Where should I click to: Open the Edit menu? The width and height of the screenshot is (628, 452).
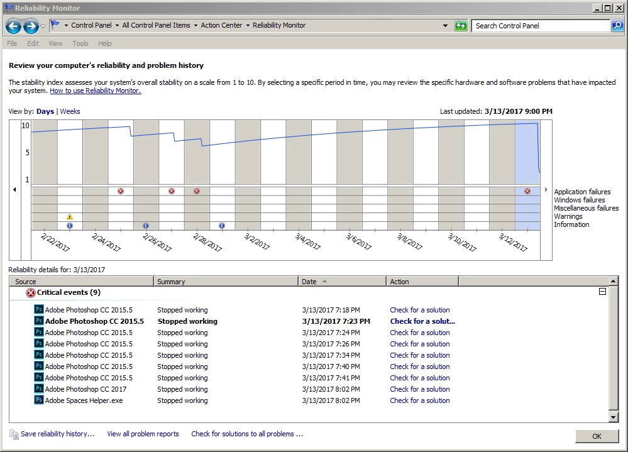click(x=33, y=43)
